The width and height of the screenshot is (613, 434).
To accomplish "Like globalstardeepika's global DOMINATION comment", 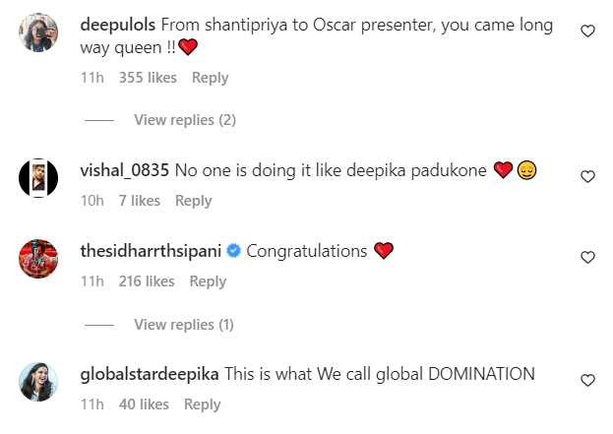I will click(x=587, y=381).
